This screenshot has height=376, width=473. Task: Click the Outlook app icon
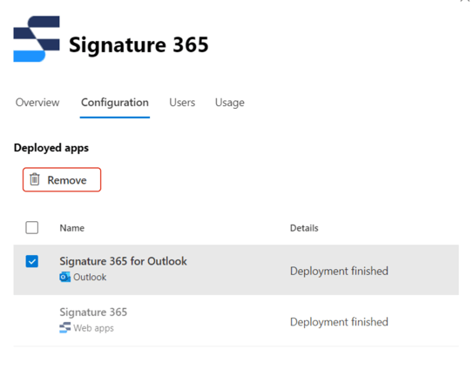[64, 277]
